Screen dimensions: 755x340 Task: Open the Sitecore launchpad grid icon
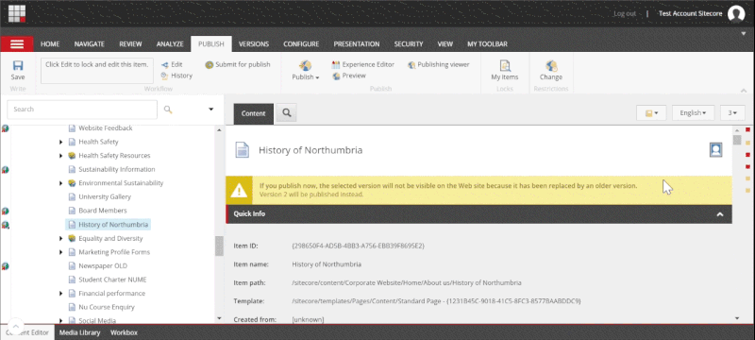coord(17,13)
